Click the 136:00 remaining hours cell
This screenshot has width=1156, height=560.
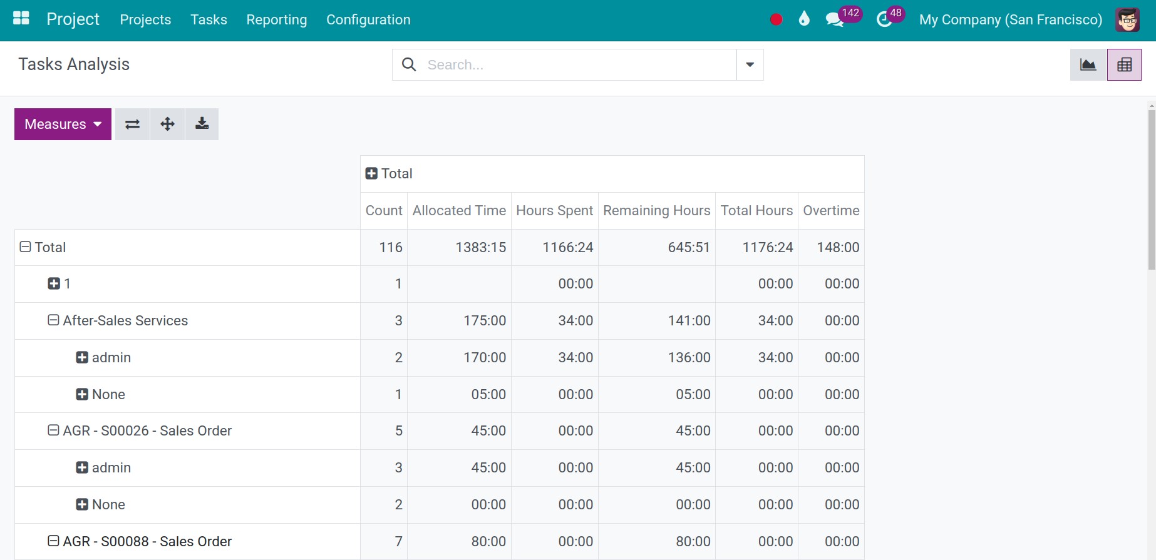(x=656, y=357)
